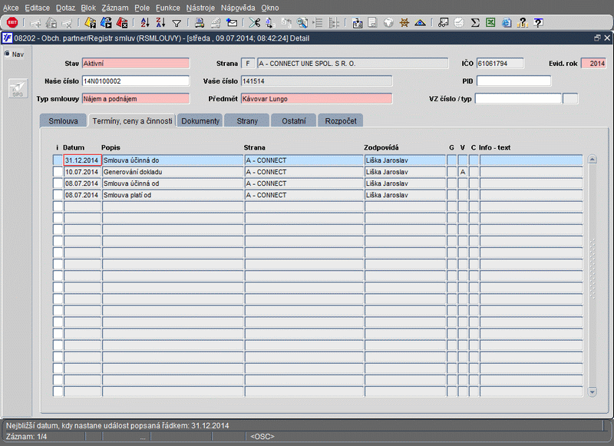614x446 pixels.
Task: Click the SPS button in left sidebar
Action: [16, 90]
